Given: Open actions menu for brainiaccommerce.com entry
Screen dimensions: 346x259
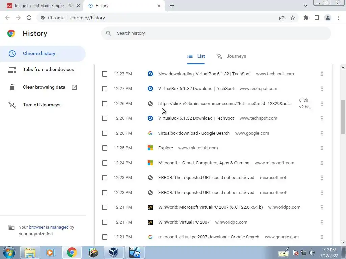Looking at the screenshot, I should click(322, 104).
